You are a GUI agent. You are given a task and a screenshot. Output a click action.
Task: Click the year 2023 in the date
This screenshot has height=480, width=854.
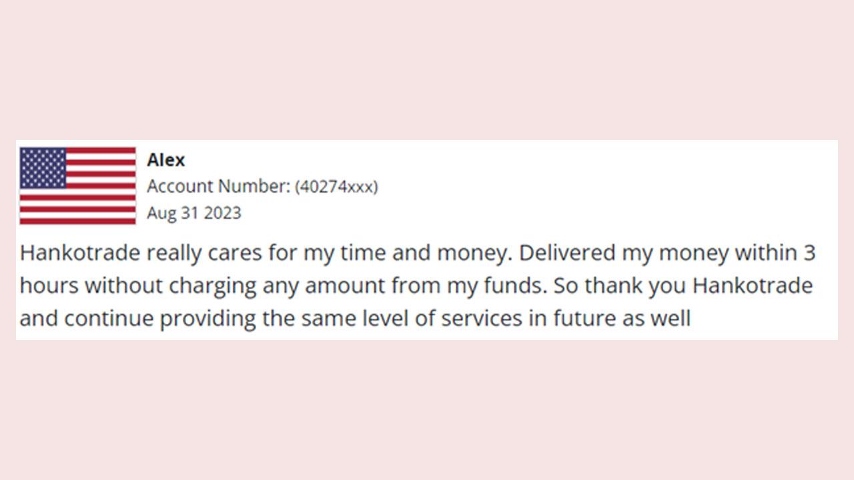coord(223,213)
